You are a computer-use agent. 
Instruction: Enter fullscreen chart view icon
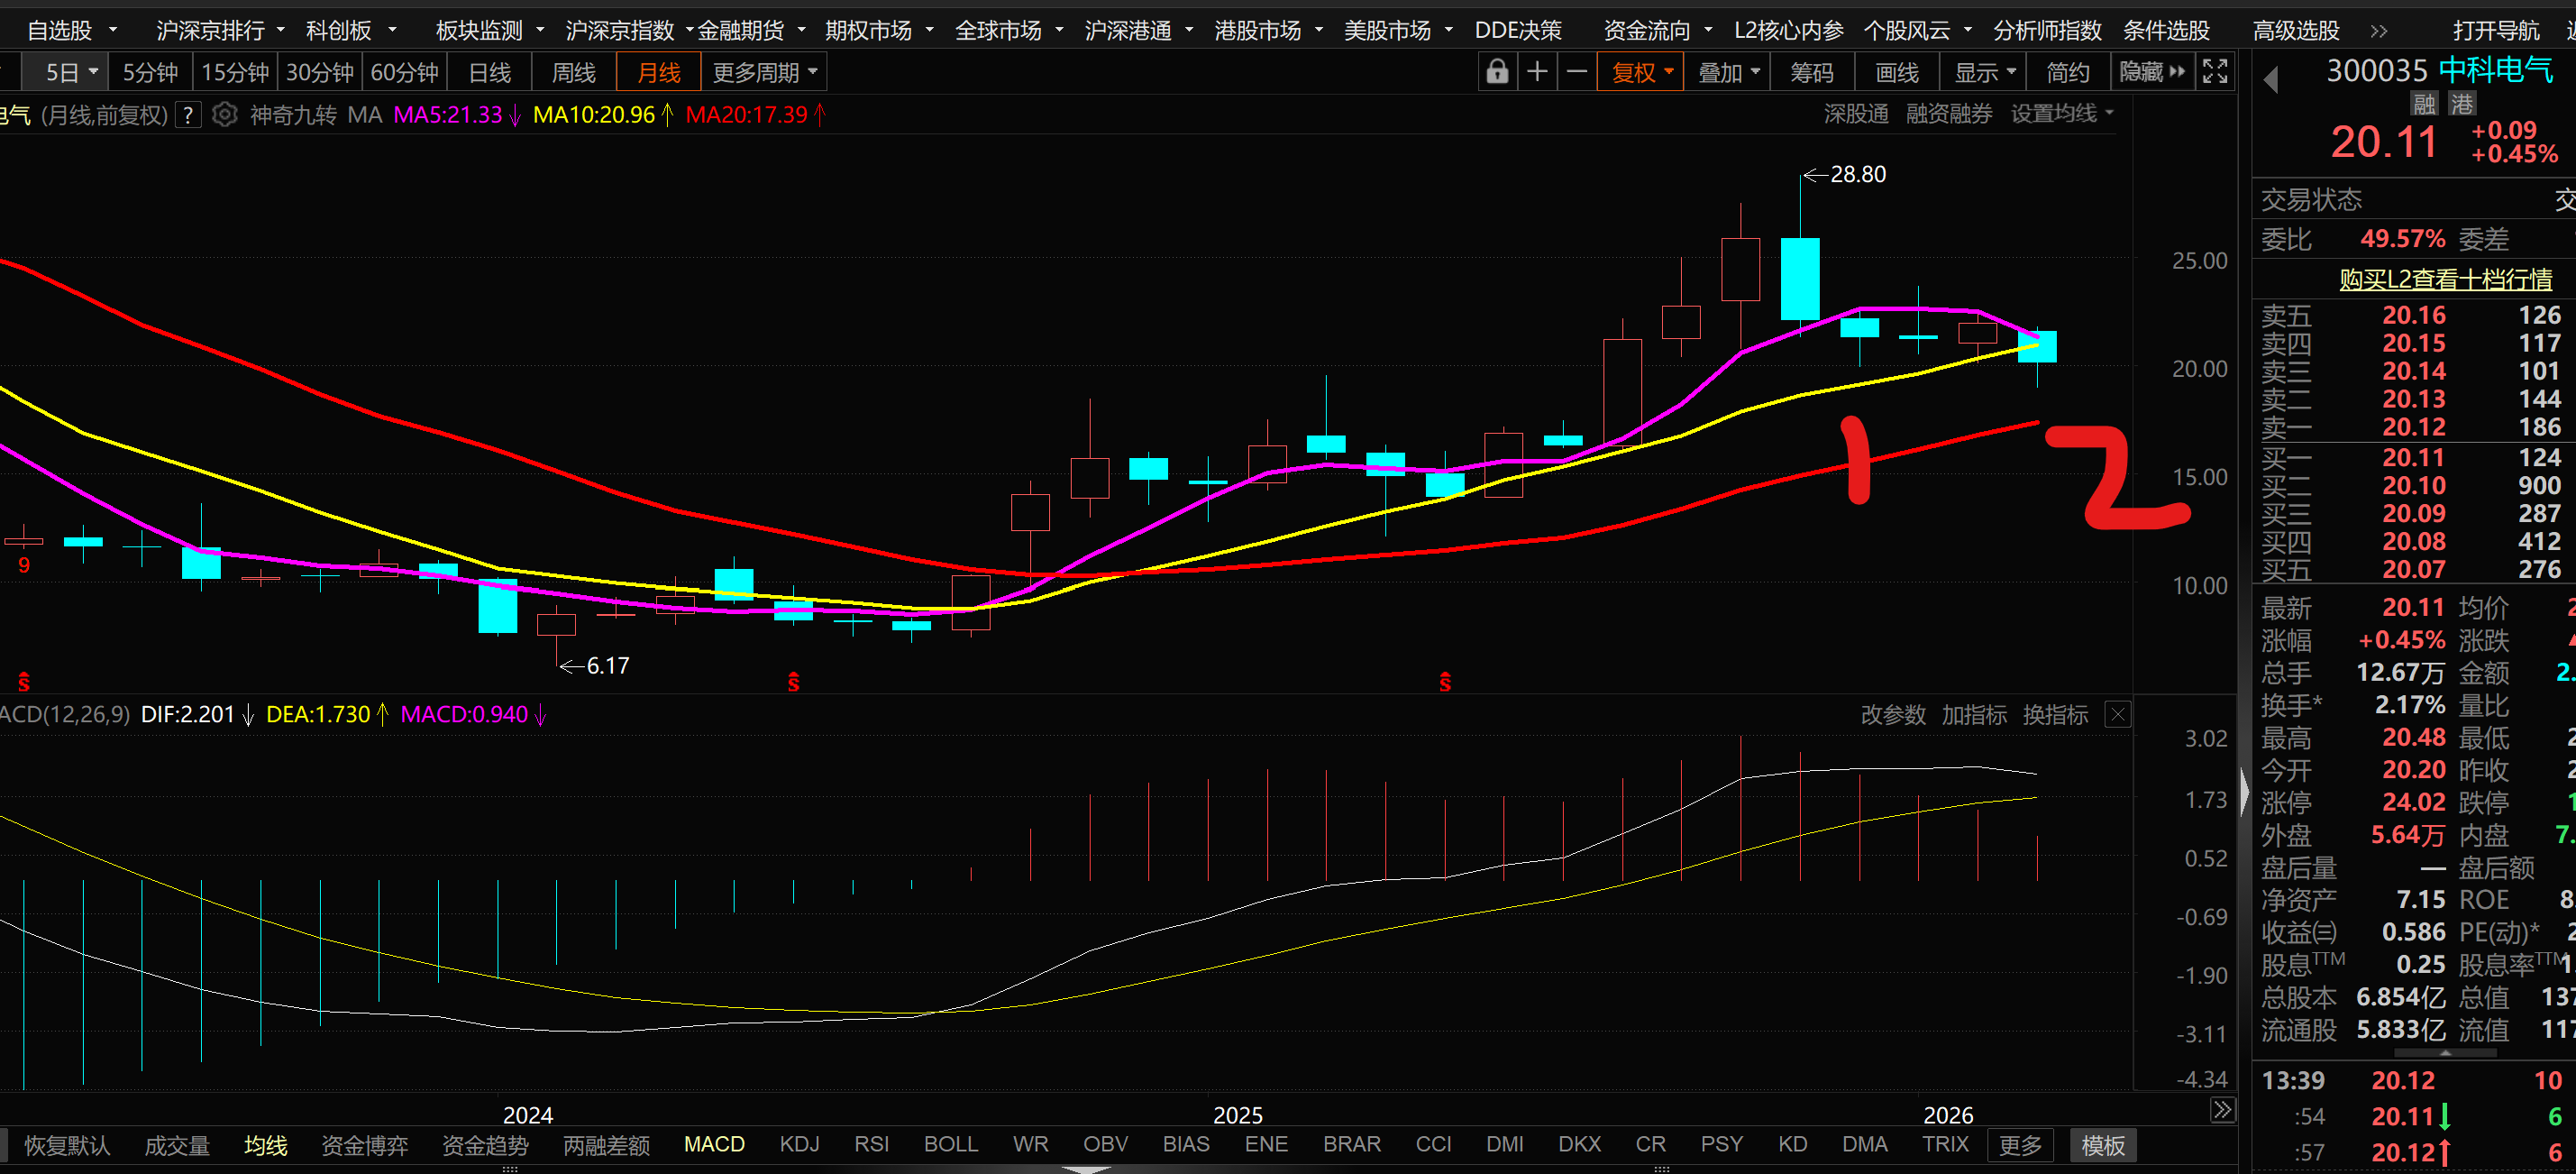2215,72
